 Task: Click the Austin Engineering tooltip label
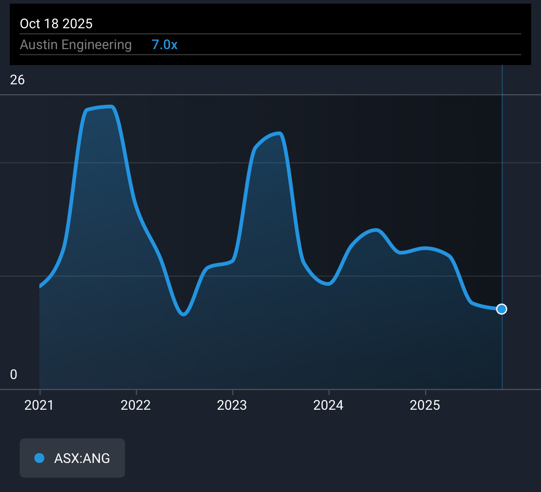tap(76, 45)
